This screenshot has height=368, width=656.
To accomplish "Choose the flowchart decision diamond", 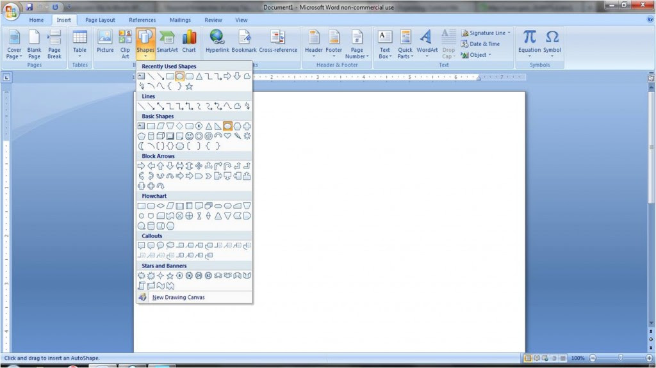I will [160, 205].
